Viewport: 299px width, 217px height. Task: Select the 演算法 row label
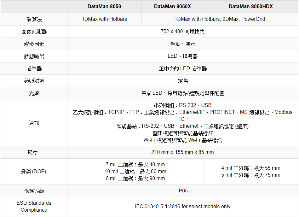(34, 19)
